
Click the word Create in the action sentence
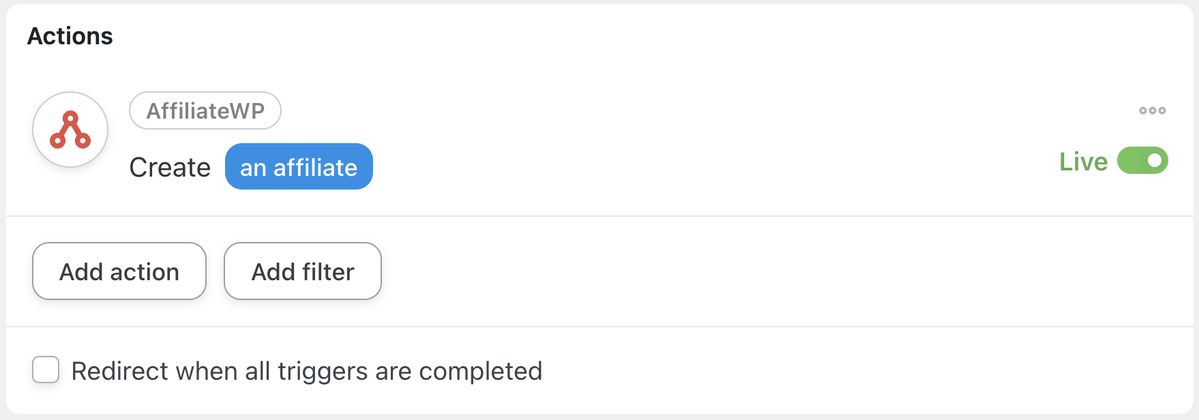click(x=170, y=167)
